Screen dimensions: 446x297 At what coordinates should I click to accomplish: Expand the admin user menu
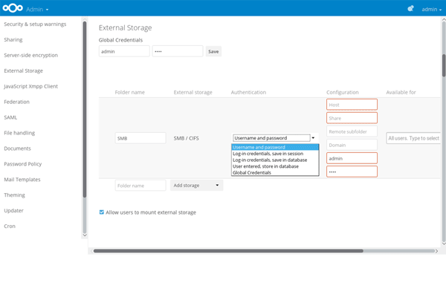coord(432,10)
